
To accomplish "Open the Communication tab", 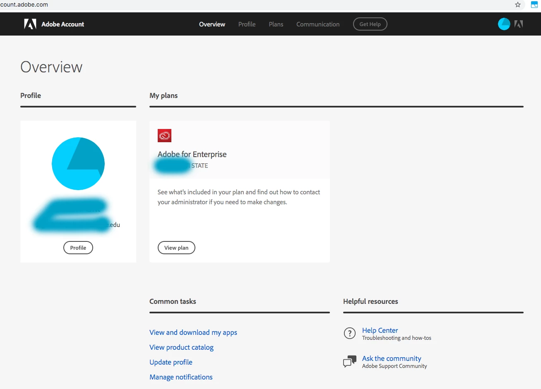I will [318, 24].
